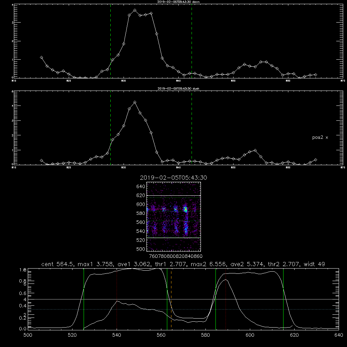Select 'ave2 5.374' in bottom plot title
The height and width of the screenshot is (347, 347).
point(247,264)
